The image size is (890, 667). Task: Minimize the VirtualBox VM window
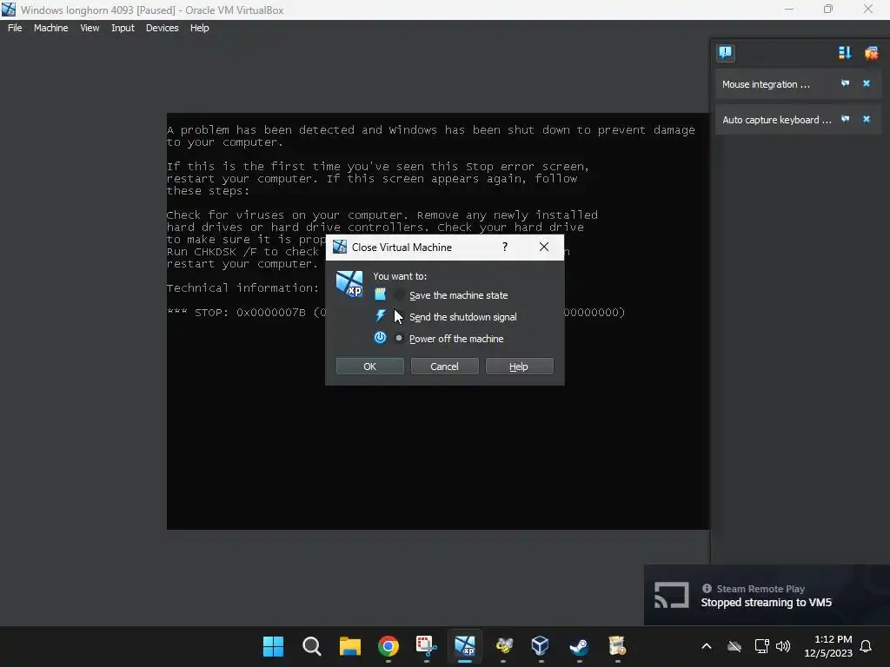[x=789, y=9]
